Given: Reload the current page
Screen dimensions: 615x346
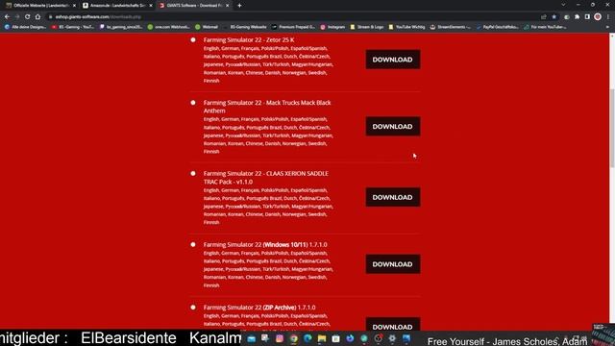Looking at the screenshot, I should click(x=28, y=17).
